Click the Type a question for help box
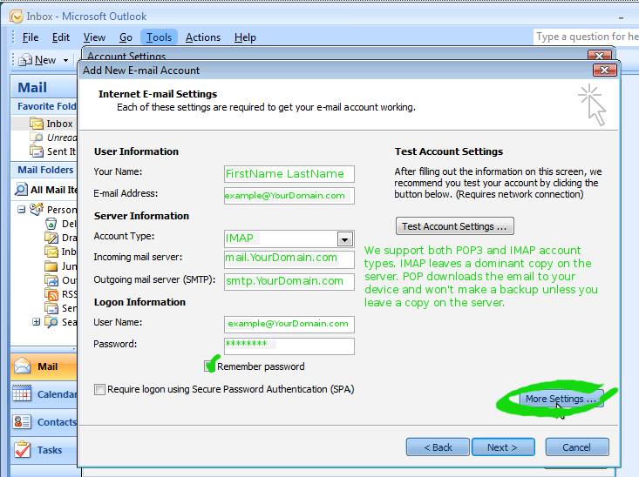Screen dimensions: 639x477 (586, 37)
